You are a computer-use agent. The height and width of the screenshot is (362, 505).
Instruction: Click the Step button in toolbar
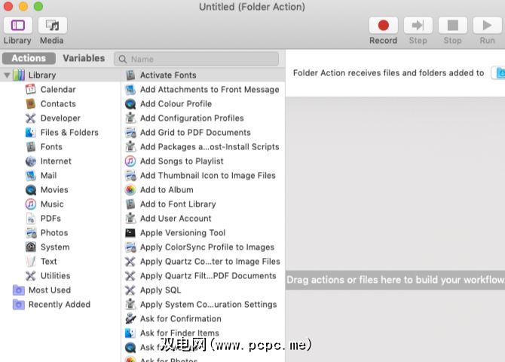point(418,26)
